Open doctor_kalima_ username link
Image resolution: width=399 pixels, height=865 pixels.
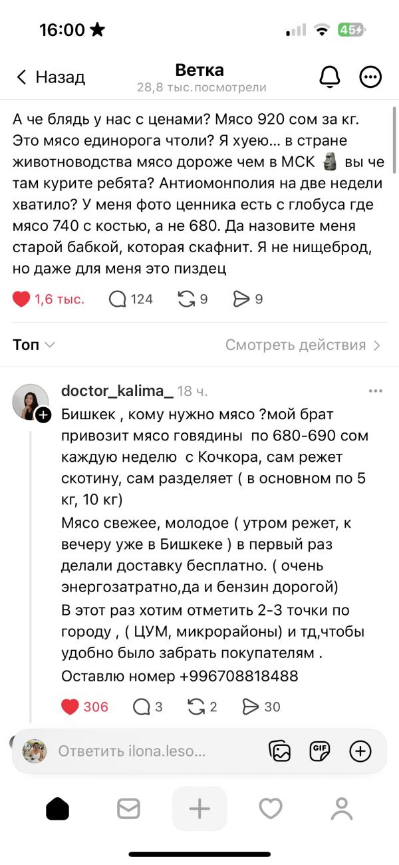[x=117, y=391]
